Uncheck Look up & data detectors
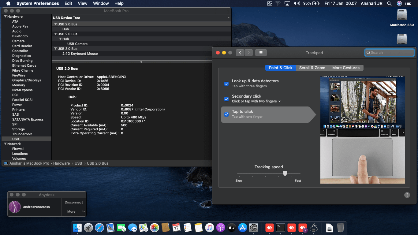Image resolution: width=418 pixels, height=235 pixels. point(226,84)
